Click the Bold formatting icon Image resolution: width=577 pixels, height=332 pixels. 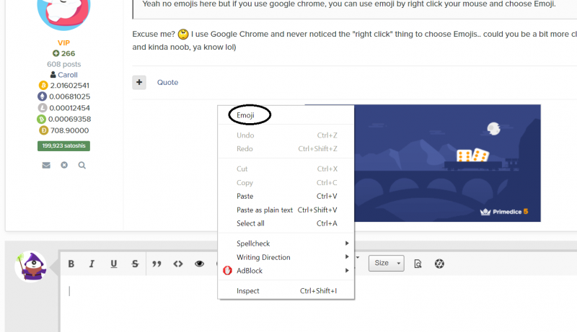(x=71, y=264)
